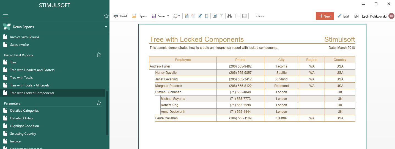Open Detailed Orders report
The height and width of the screenshot is (149, 395).
(22, 118)
